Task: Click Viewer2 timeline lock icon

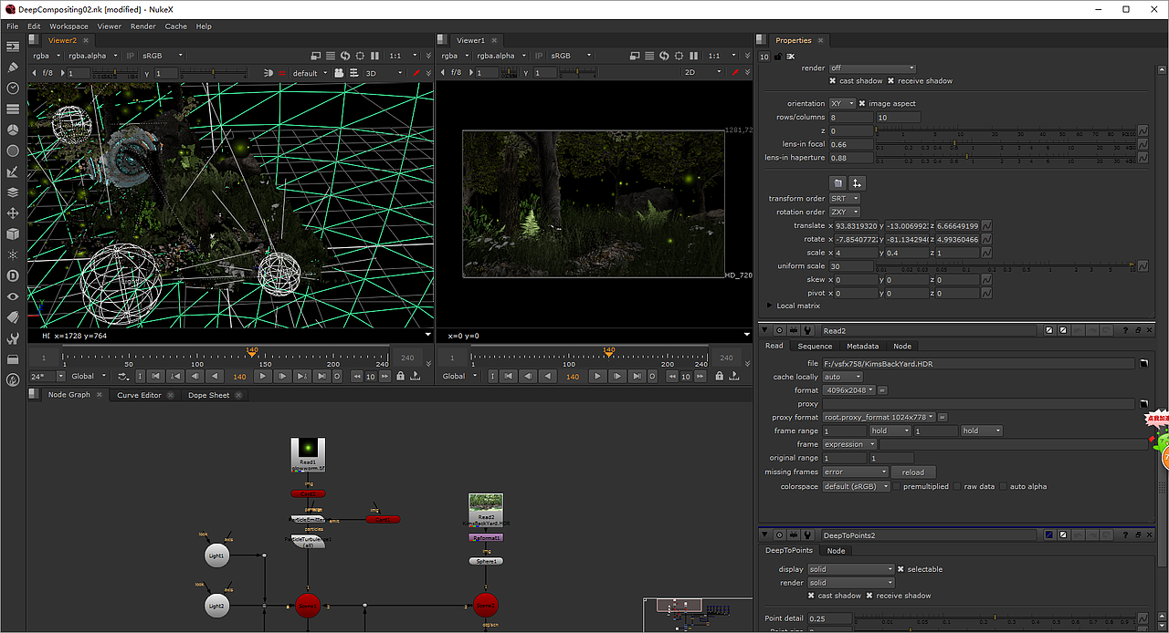Action: [x=401, y=376]
